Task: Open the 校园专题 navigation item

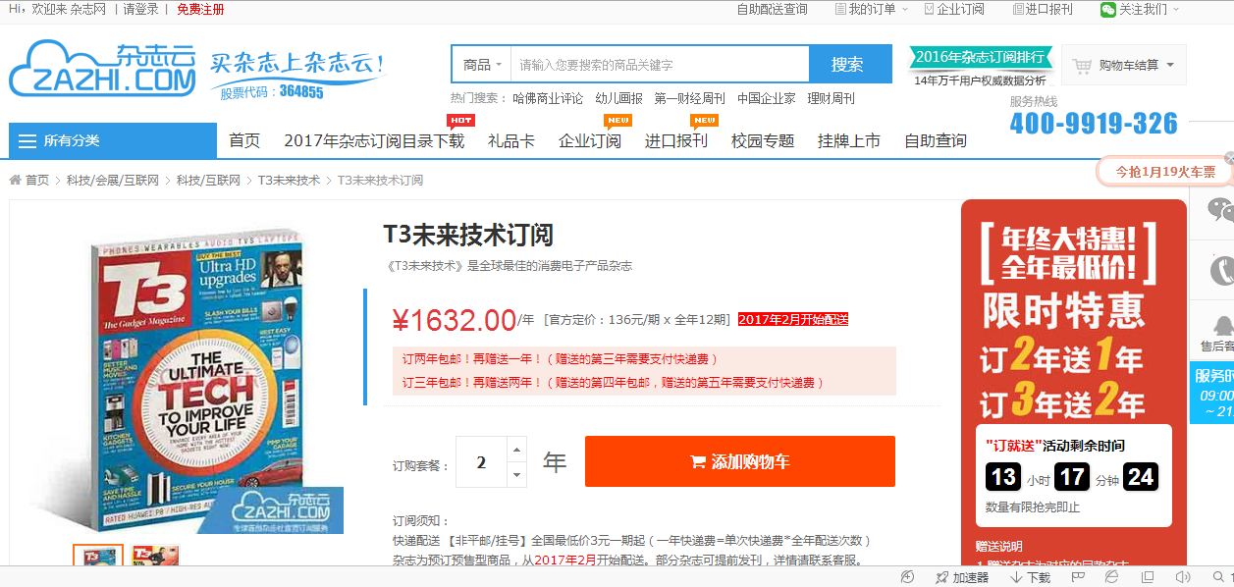Action: coord(763,140)
